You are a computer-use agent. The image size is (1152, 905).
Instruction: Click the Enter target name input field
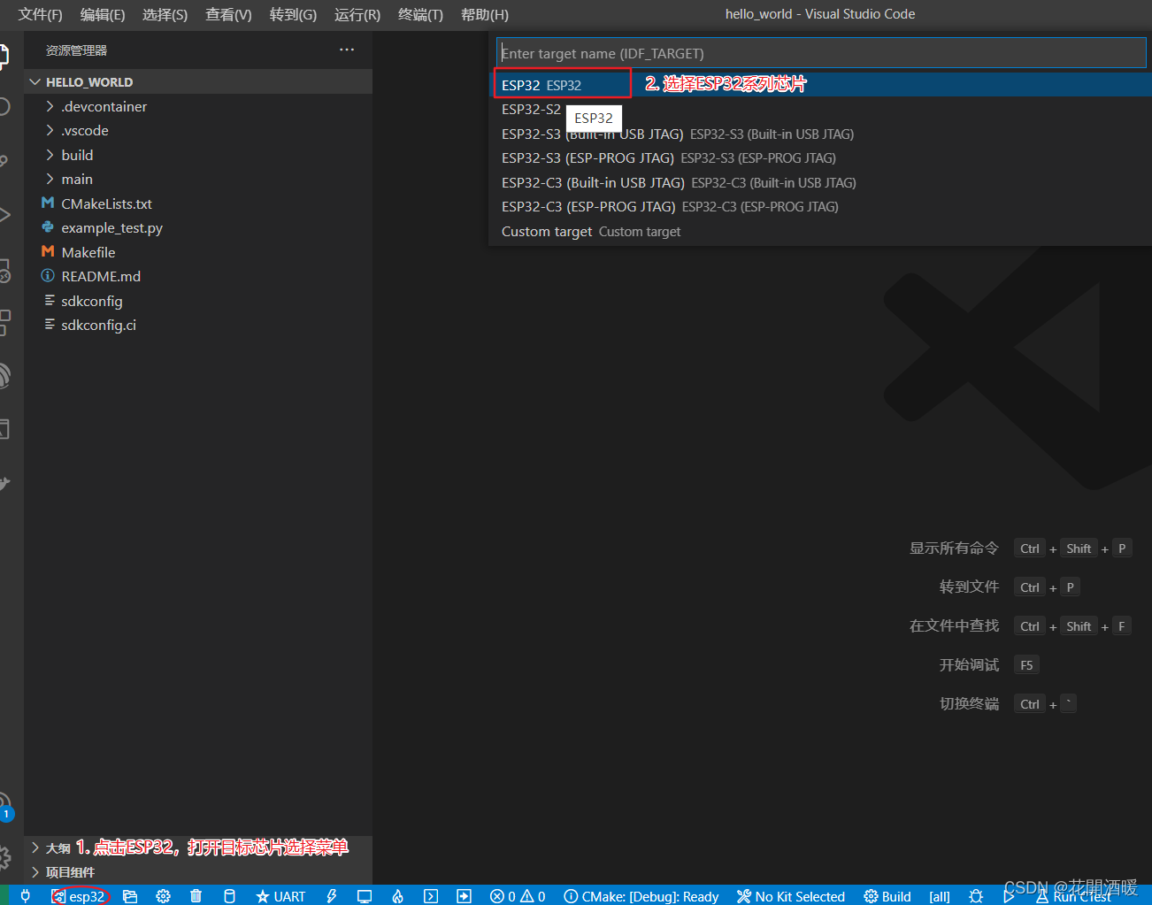tap(821, 53)
